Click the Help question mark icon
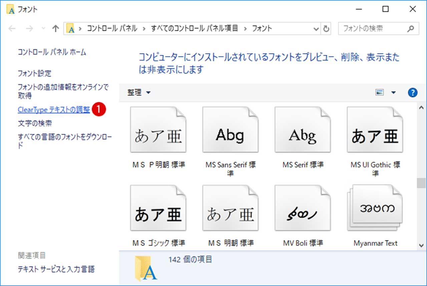The image size is (427, 286). 413,93
